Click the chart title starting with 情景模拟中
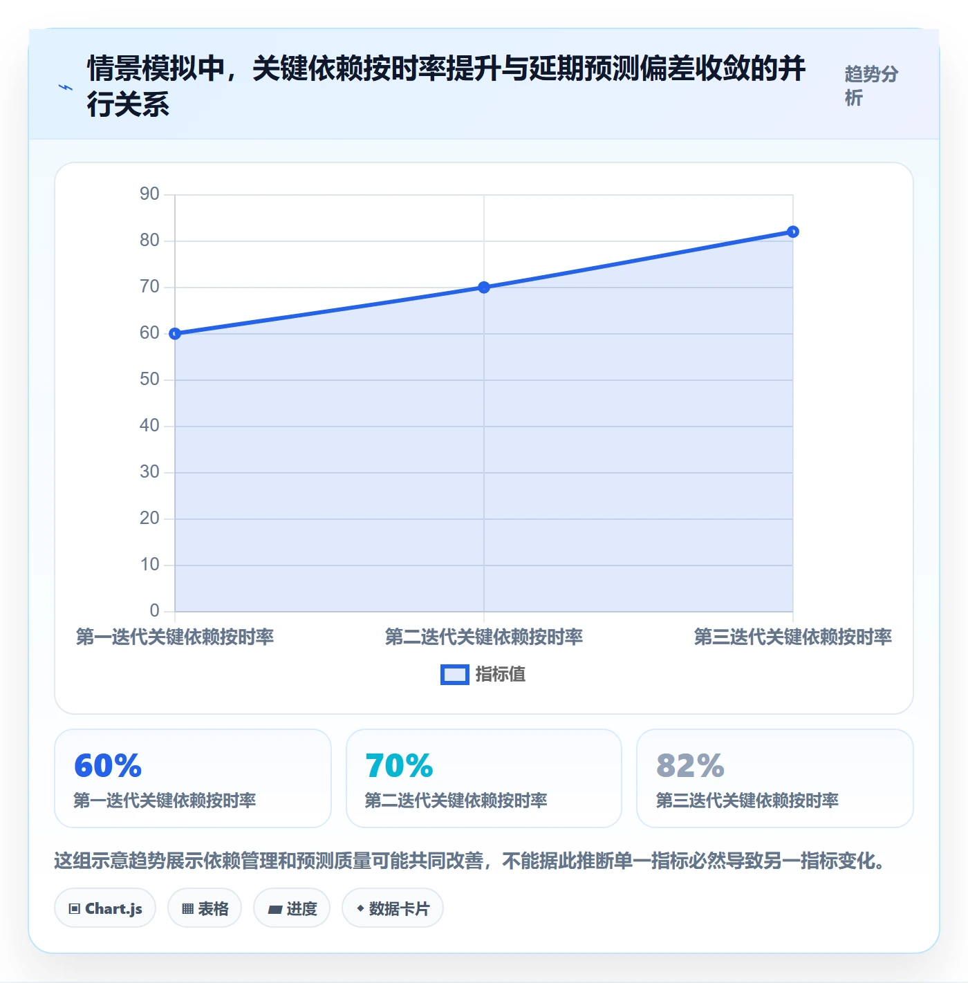 [447, 86]
